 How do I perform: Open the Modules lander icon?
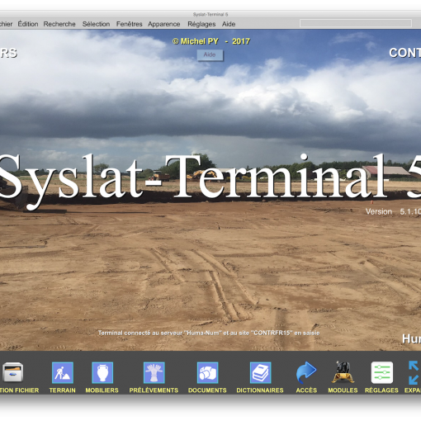click(x=343, y=372)
